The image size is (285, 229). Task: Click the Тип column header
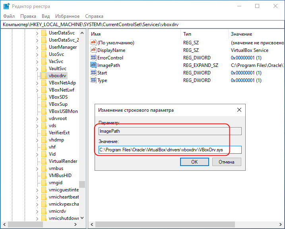click(204, 34)
